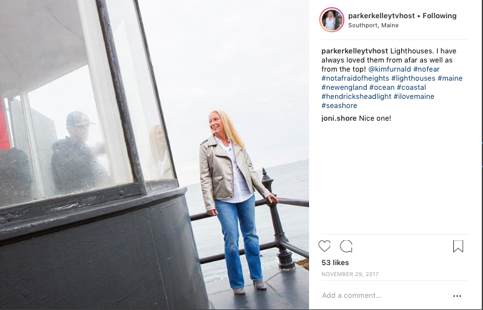Click the Add a comment field

(385, 295)
